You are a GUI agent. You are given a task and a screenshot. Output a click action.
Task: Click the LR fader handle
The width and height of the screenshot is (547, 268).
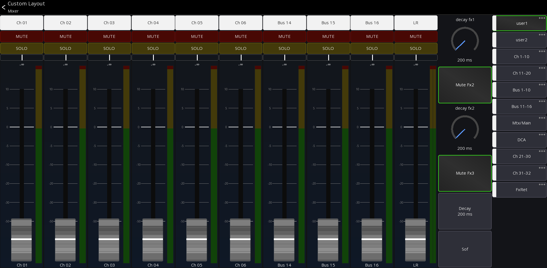tap(415, 240)
